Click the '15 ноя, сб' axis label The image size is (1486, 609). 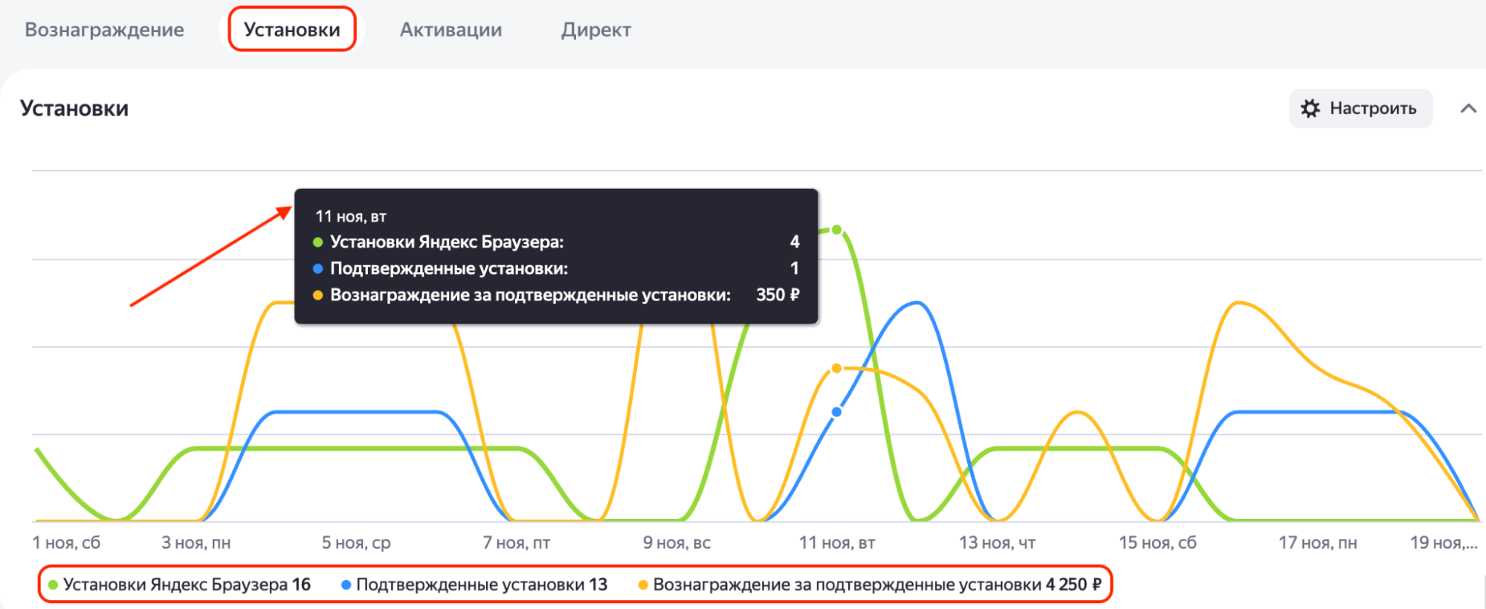(1157, 543)
